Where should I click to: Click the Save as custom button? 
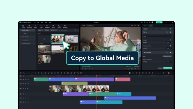click(168, 68)
